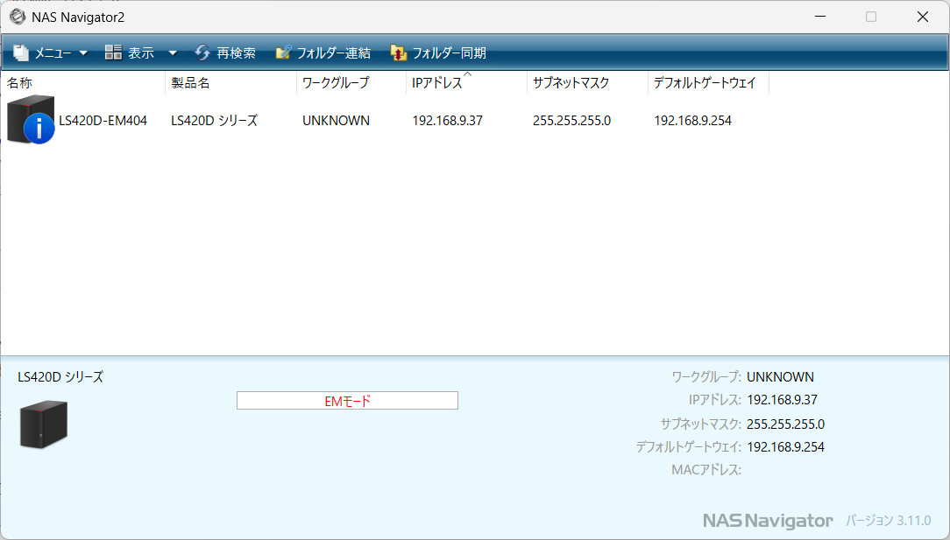Click the LS420D NAS image in details pane
Viewport: 950px width, 540px height.
pos(44,424)
